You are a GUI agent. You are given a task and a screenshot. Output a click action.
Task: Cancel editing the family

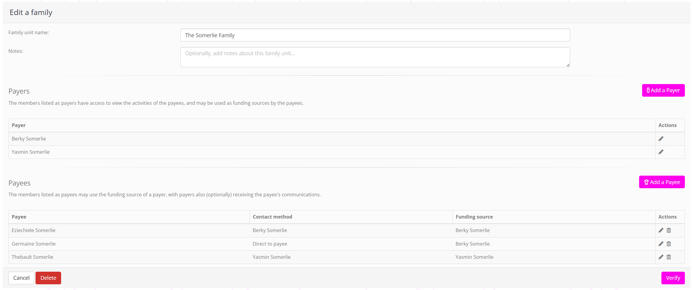pyautogui.click(x=21, y=278)
